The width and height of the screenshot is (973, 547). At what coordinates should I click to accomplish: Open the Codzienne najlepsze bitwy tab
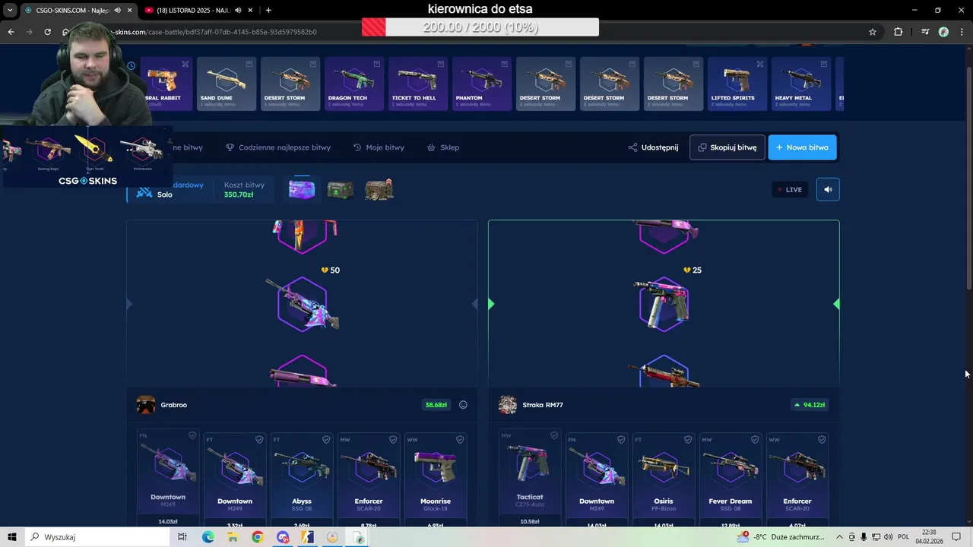tap(278, 147)
